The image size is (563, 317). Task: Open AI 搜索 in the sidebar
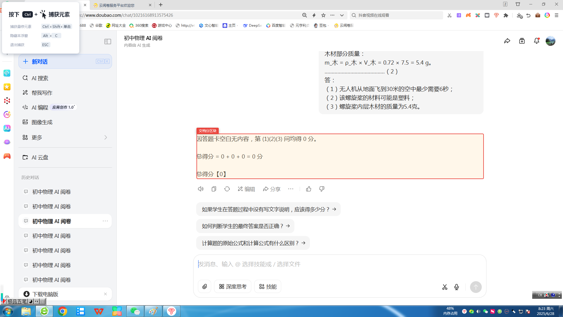click(40, 78)
